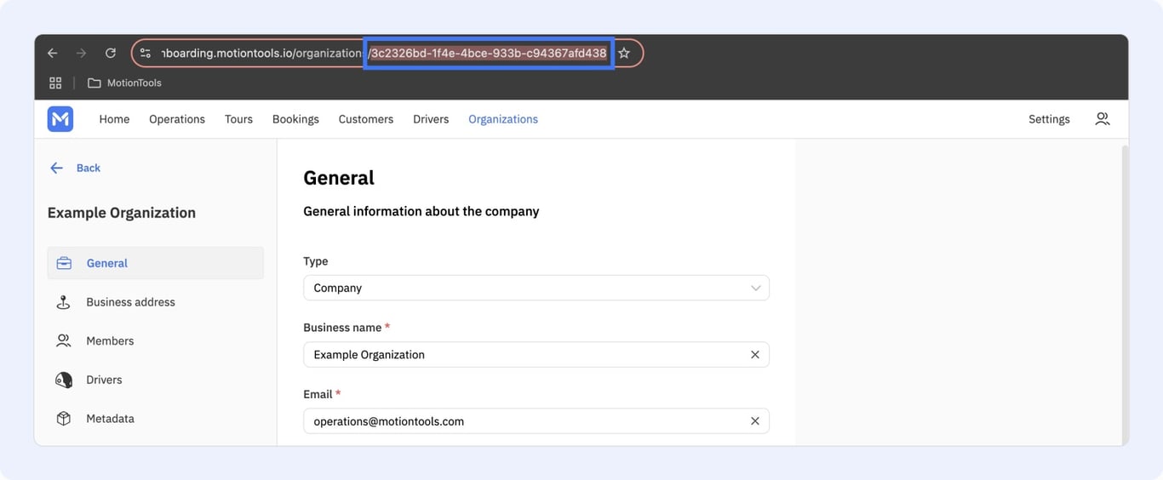Open site information icon in address bar

pos(146,53)
